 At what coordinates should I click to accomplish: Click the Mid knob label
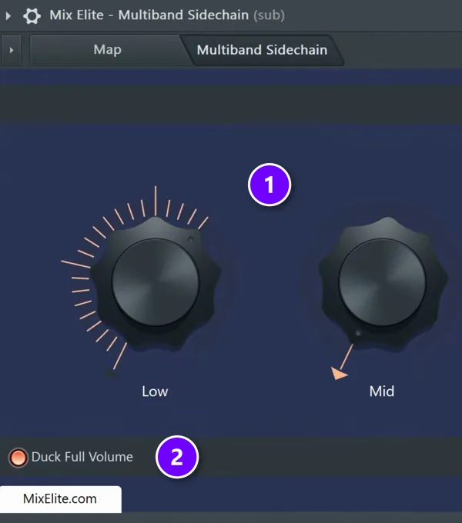pos(382,391)
